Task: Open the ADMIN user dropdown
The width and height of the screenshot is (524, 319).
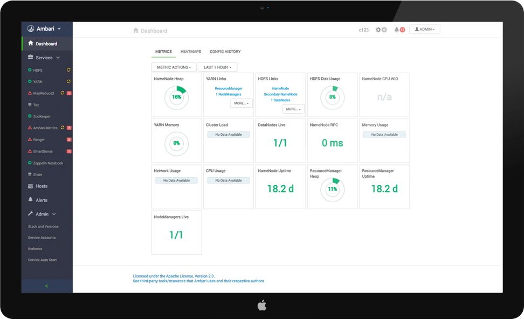Action: pyautogui.click(x=424, y=30)
